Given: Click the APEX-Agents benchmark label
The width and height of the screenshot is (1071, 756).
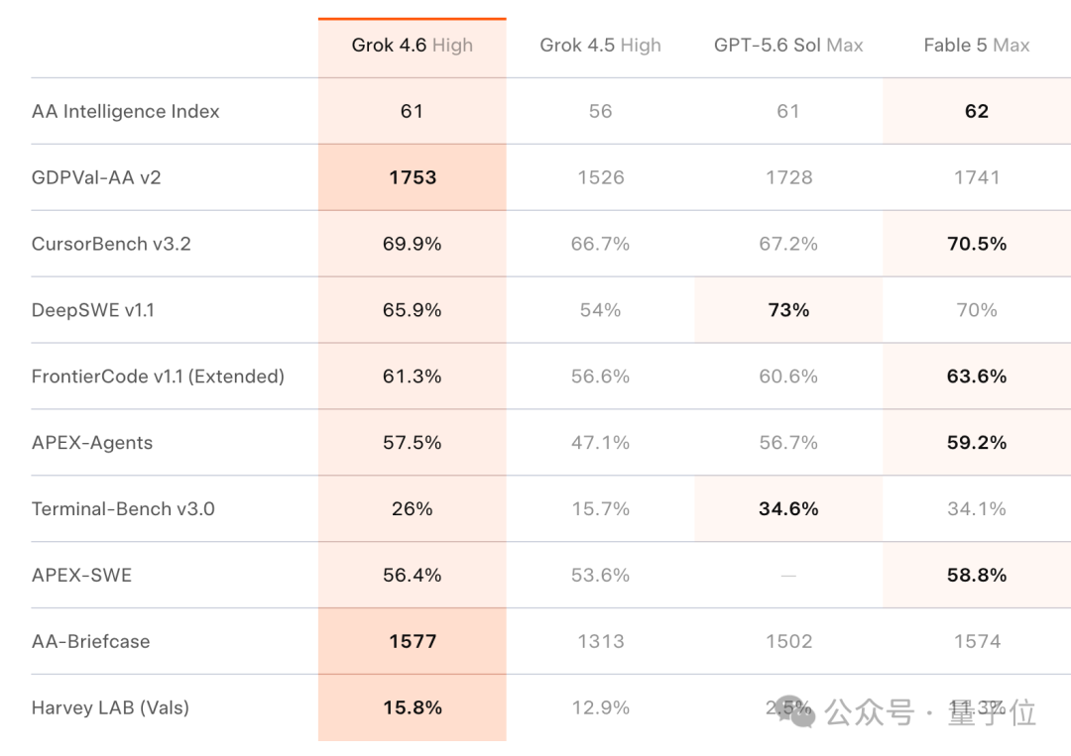Looking at the screenshot, I should [x=92, y=443].
